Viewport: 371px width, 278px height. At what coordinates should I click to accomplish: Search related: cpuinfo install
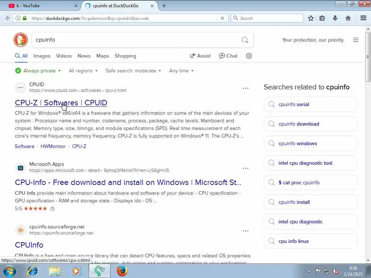pyautogui.click(x=310, y=202)
